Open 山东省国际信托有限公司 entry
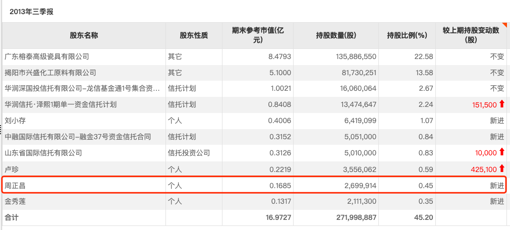510x230 pixels. [43, 152]
